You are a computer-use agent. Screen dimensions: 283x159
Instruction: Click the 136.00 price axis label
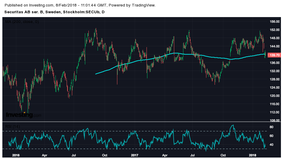274,63
